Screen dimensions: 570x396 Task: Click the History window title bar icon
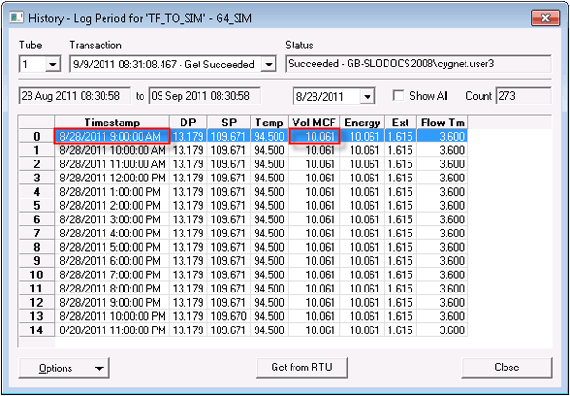(x=17, y=18)
